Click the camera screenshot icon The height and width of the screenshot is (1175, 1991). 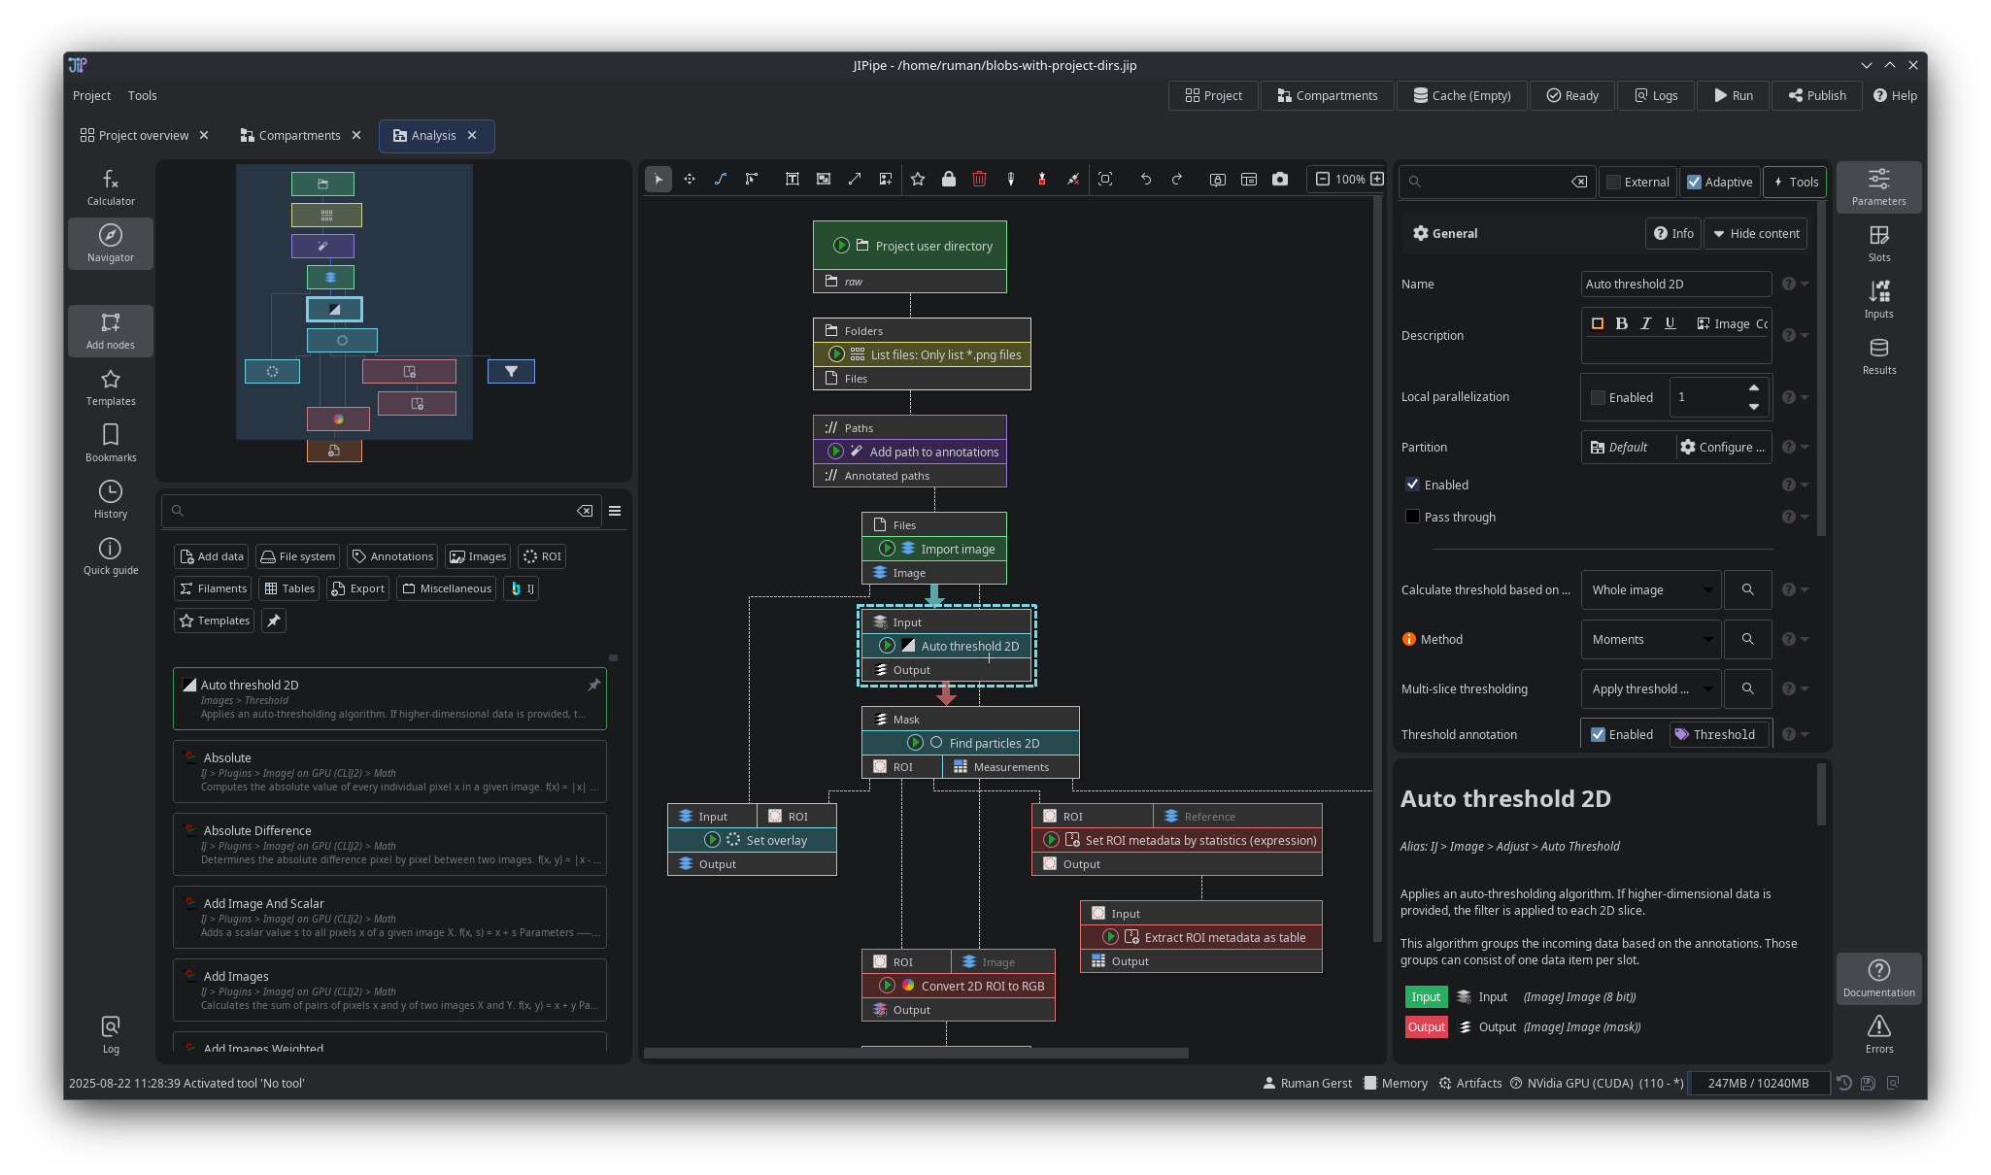coord(1280,179)
